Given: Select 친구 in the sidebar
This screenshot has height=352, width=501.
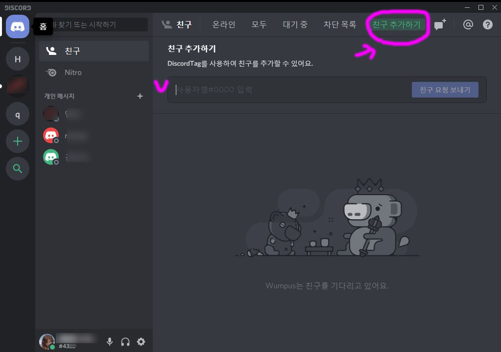Looking at the screenshot, I should point(94,51).
